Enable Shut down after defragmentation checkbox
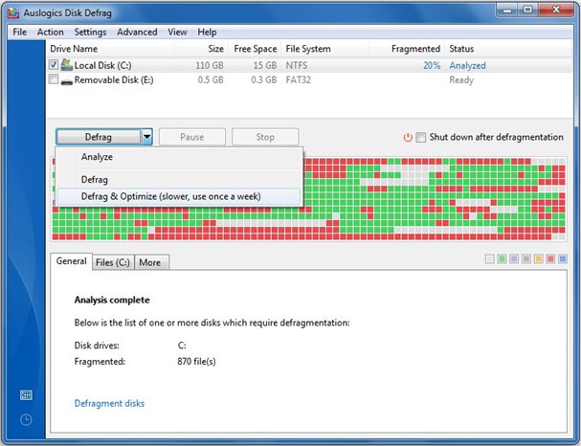The width and height of the screenshot is (581, 446). pyautogui.click(x=420, y=138)
